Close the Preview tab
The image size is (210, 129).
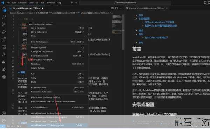coord(167,8)
